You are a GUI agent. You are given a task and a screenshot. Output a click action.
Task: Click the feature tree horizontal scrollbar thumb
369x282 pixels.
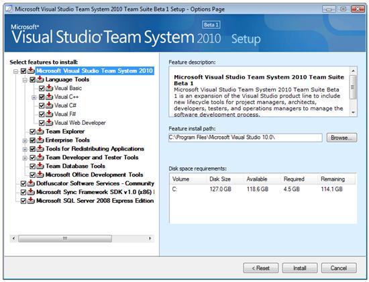click(65, 238)
